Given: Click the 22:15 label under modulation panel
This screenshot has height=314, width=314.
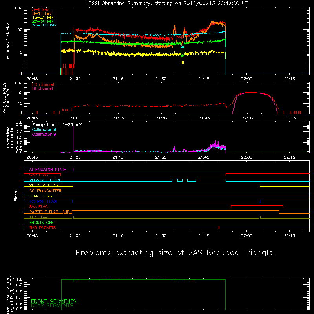Looking at the screenshot, I should (289, 157).
